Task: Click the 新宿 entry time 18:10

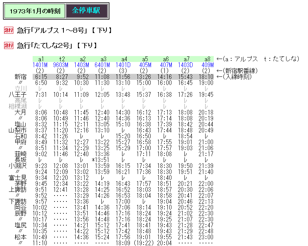Action: pyautogui.click(x=206, y=77)
